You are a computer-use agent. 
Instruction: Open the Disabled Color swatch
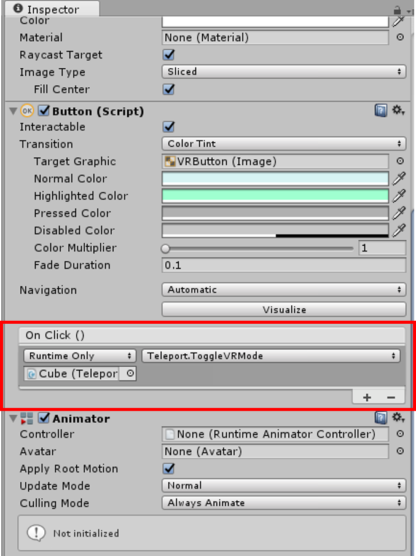(275, 230)
